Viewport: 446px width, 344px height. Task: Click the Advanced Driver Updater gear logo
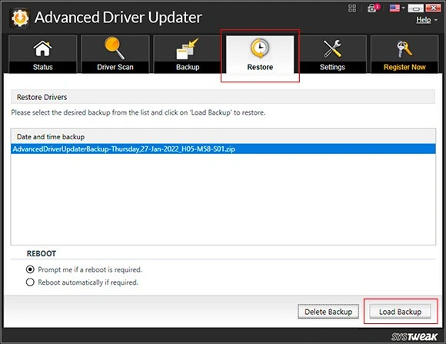click(20, 18)
